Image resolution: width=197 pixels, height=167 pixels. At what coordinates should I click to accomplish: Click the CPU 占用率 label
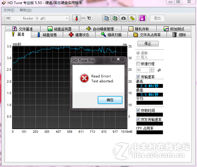(145, 128)
